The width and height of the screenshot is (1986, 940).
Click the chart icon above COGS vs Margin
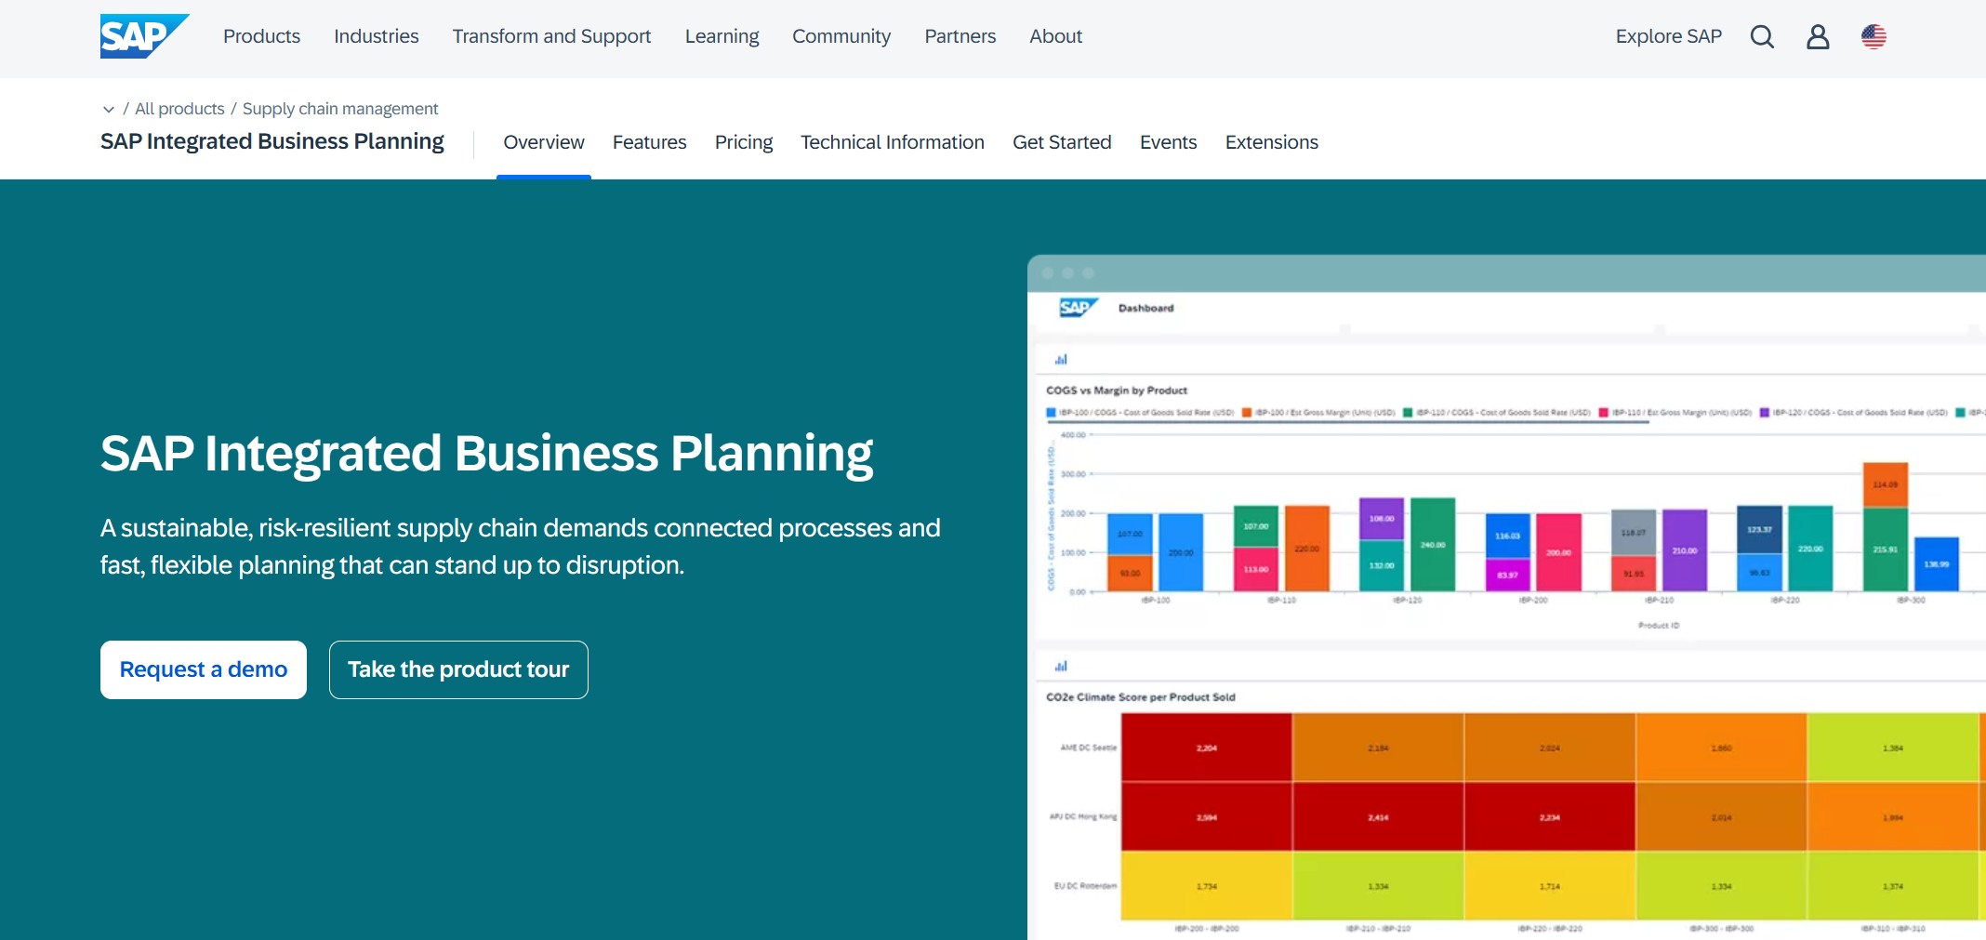[x=1061, y=359]
